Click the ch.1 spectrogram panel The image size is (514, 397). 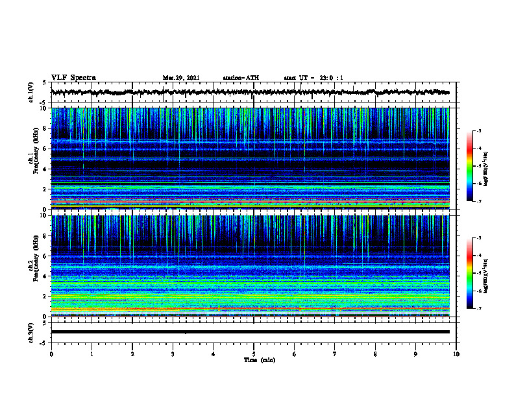pyautogui.click(x=250, y=158)
